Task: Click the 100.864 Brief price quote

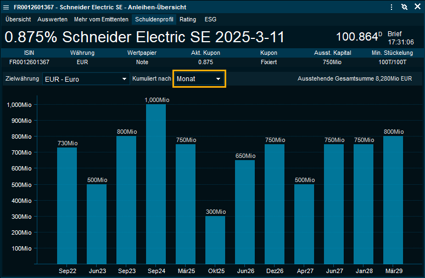Action: point(359,37)
